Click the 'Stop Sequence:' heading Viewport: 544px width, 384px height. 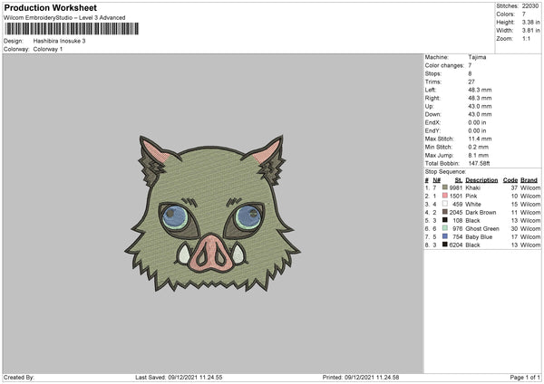click(x=445, y=171)
